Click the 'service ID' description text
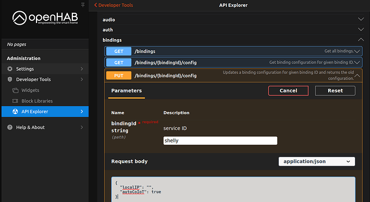The height and width of the screenshot is (202, 370). tap(175, 129)
